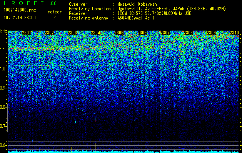
Task: Click the 0.7 kHz axis label
Action: pyautogui.click(x=3, y=126)
